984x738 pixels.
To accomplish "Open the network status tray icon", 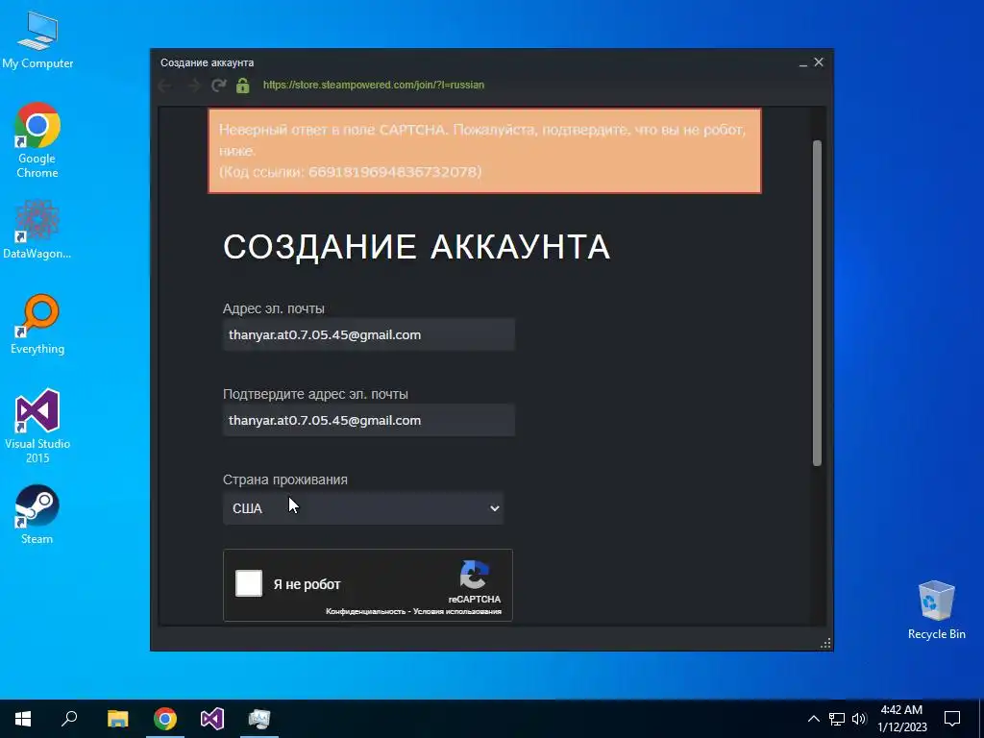I will pos(837,719).
